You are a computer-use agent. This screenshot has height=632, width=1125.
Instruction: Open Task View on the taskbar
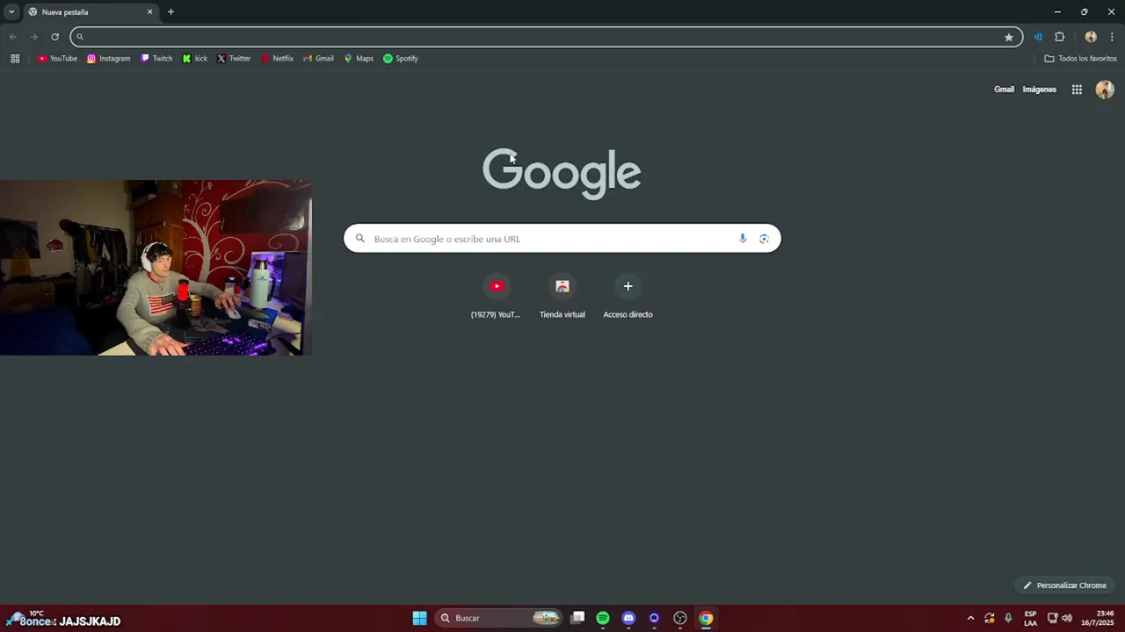577,618
